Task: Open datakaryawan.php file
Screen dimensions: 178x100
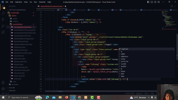Action: coord(21,50)
